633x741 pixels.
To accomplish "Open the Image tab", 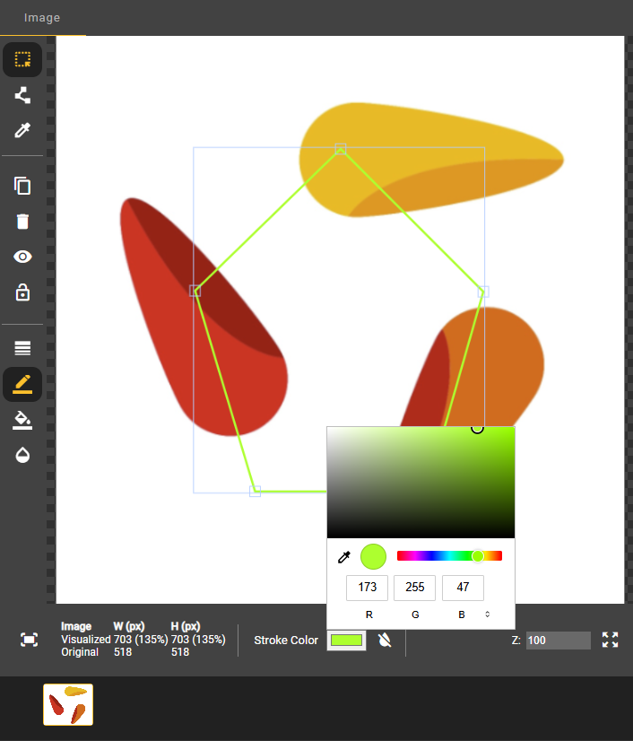I will pos(42,17).
